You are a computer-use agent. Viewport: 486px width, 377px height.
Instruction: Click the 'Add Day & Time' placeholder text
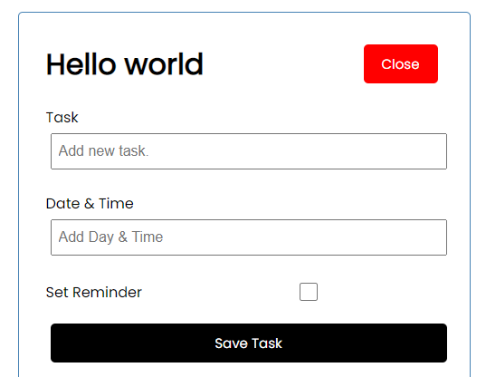(110, 237)
